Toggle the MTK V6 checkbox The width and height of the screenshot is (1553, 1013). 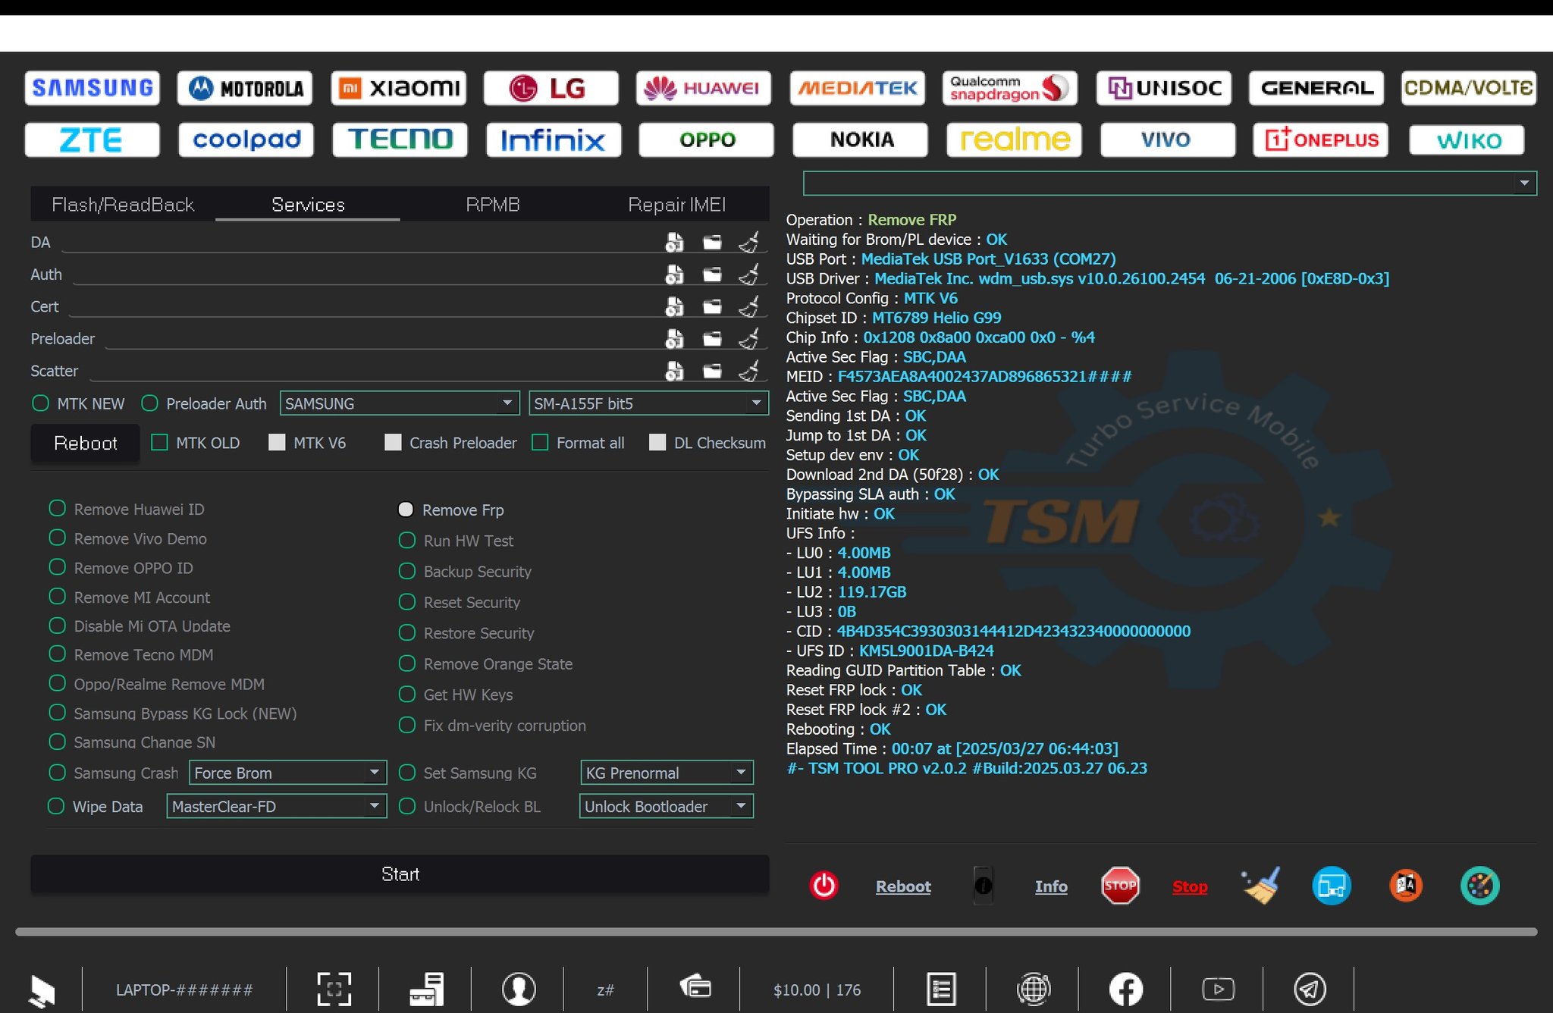[277, 443]
